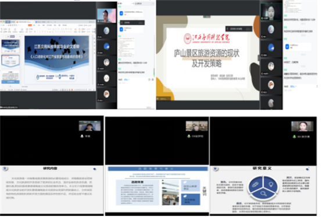Open the search dropdown at top of left chat
The width and height of the screenshot is (322, 217).
point(143,3)
